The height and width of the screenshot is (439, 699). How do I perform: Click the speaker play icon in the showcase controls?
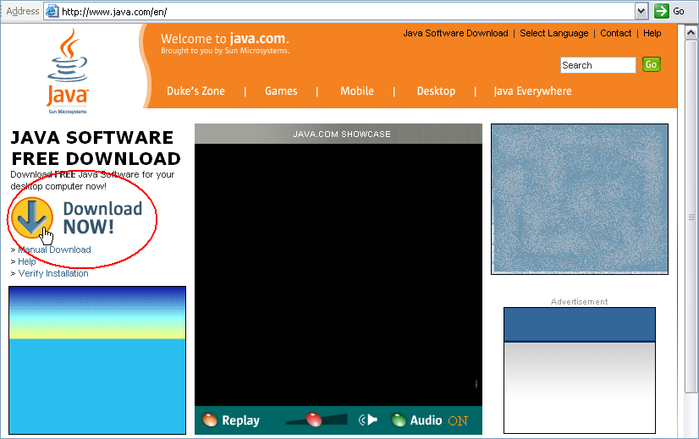(368, 420)
